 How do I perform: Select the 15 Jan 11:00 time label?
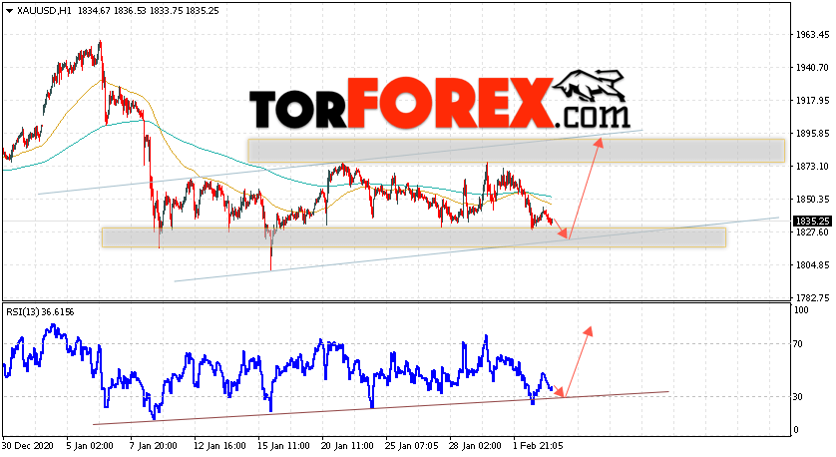tap(283, 445)
